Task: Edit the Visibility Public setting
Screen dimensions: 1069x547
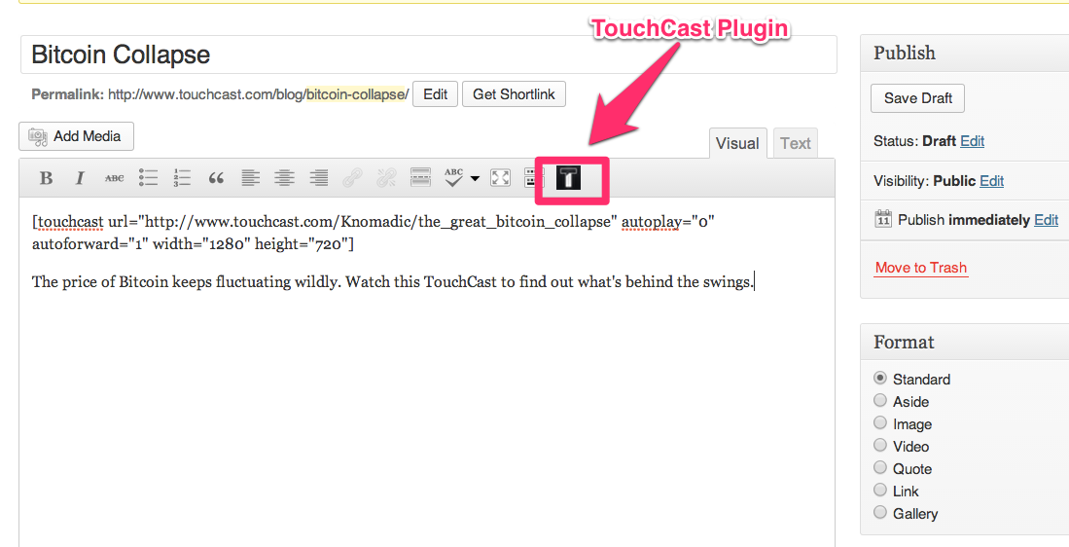Action: [992, 181]
